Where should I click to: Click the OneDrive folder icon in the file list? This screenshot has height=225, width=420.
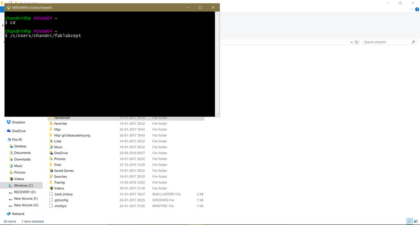51,153
